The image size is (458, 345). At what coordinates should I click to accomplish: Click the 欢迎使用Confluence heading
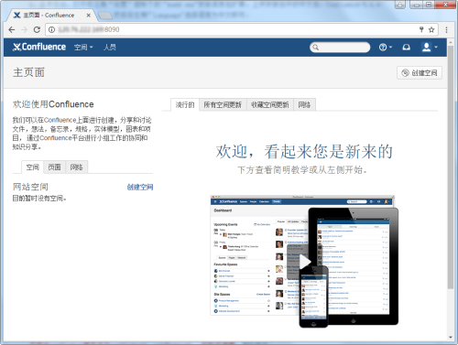pyautogui.click(x=53, y=104)
